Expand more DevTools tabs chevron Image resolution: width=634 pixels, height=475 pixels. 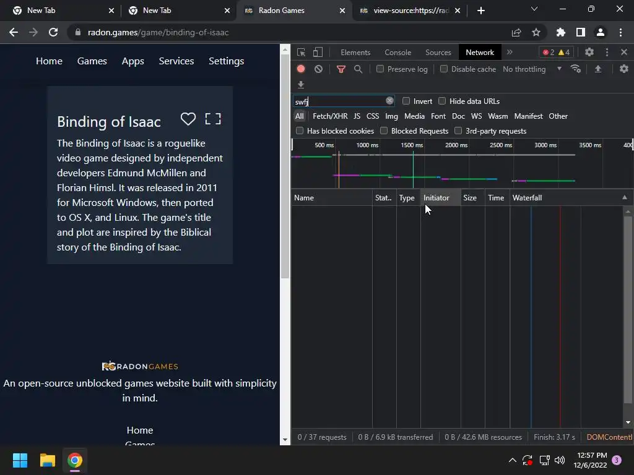point(510,52)
